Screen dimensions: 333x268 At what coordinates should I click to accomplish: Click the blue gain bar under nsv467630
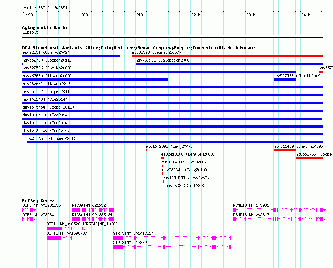tap(95, 80)
